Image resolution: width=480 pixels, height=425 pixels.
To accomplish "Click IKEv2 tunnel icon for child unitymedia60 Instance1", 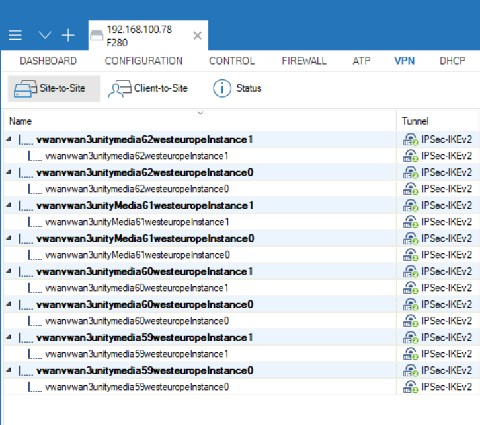I will pos(410,288).
